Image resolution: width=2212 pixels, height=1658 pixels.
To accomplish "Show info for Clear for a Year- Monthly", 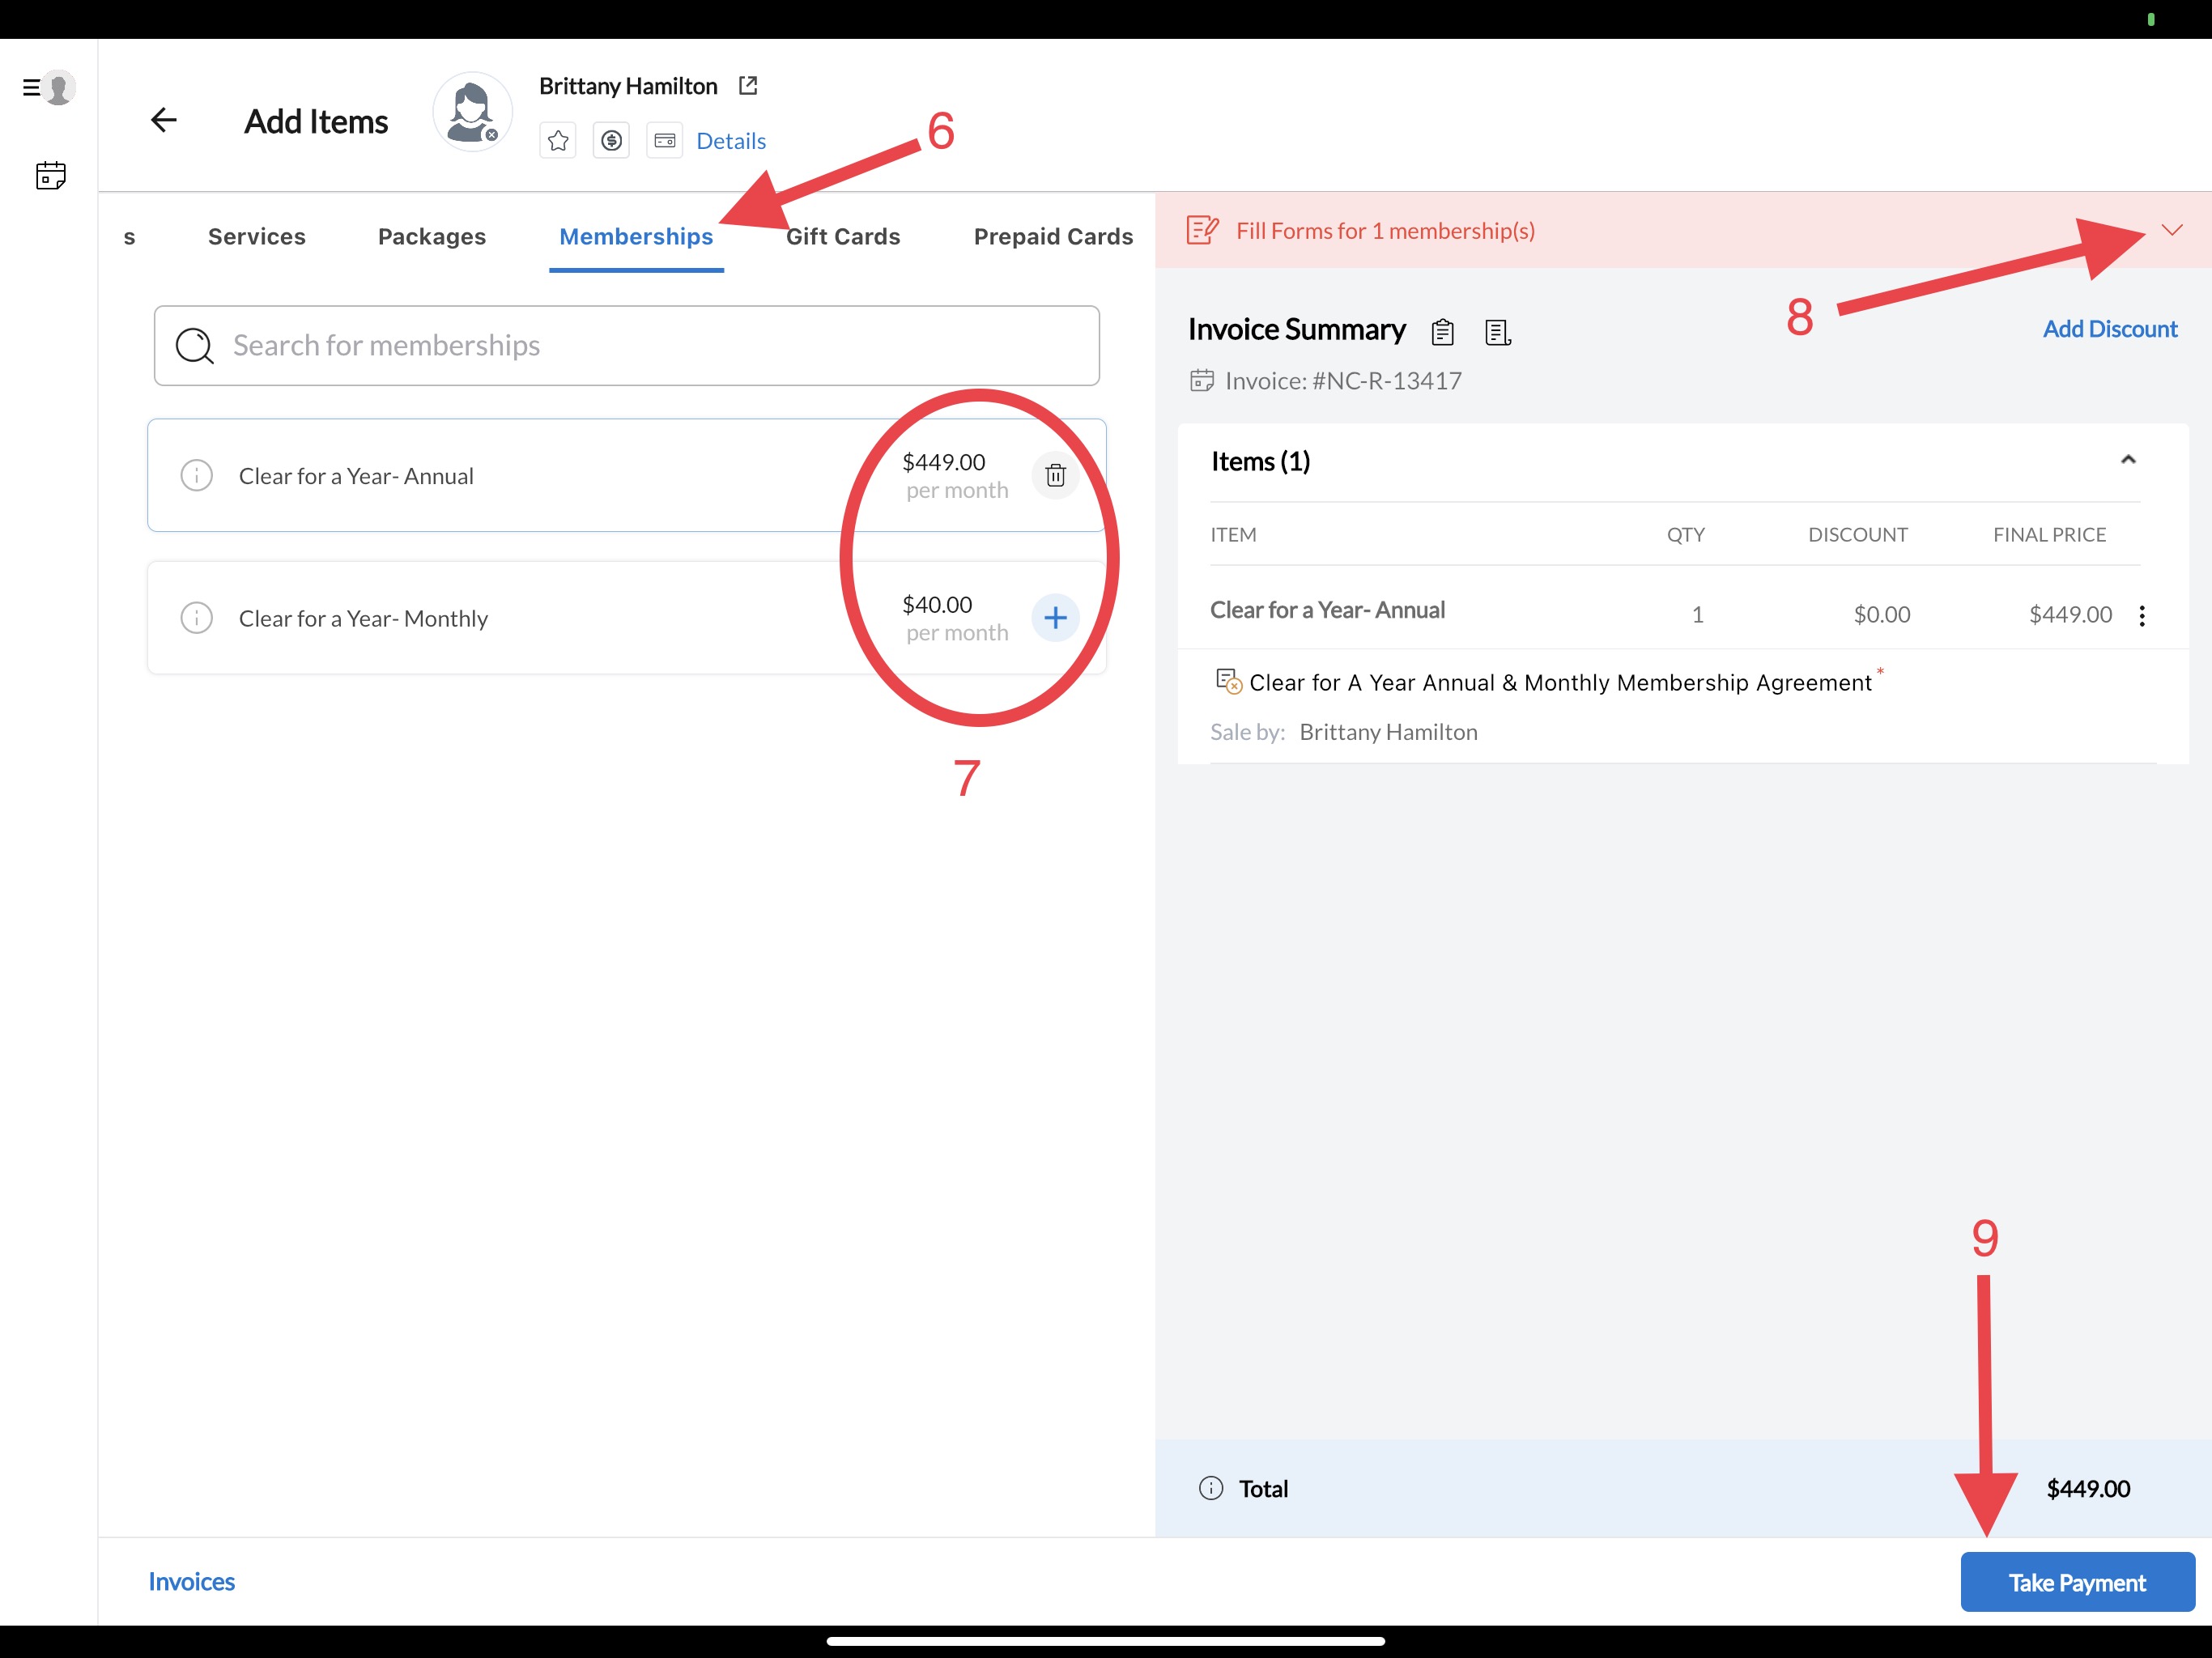I will tap(197, 618).
